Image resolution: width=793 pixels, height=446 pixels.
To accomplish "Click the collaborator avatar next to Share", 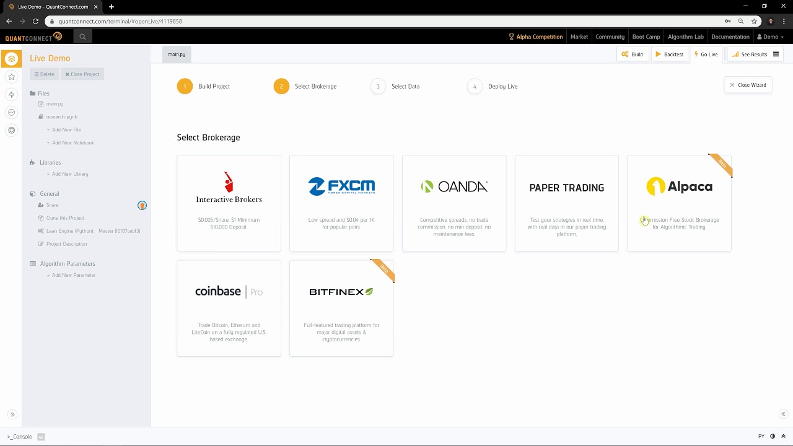I will (x=142, y=206).
